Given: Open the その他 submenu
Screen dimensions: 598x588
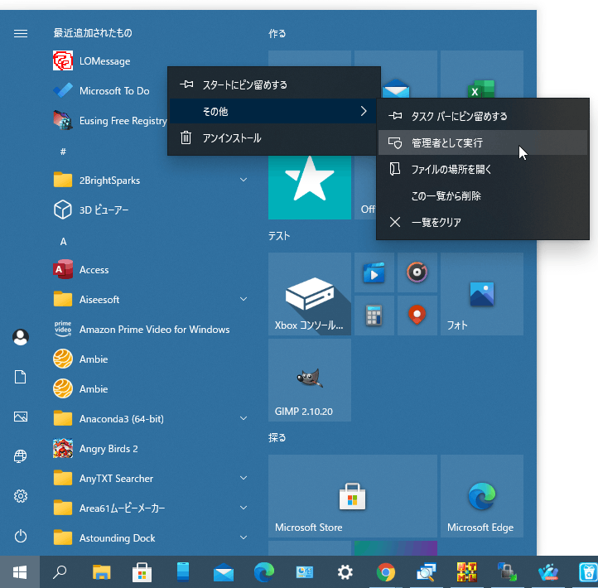Looking at the screenshot, I should (272, 111).
